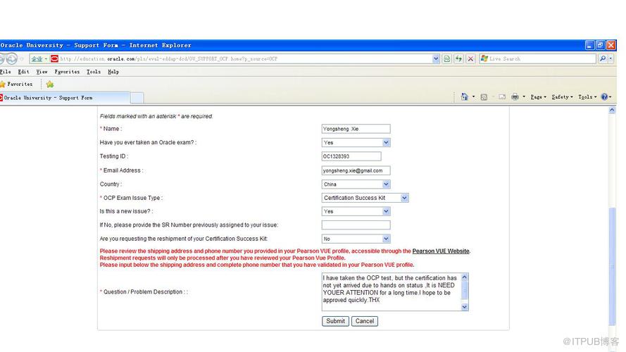
Task: Click the red Stop loading X icon
Action: pos(470,58)
